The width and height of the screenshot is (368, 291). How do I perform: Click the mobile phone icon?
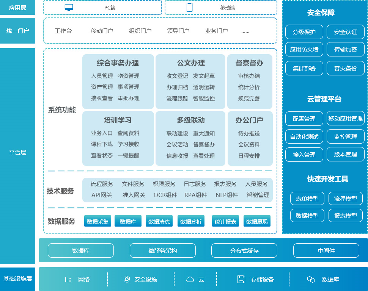point(189,7)
